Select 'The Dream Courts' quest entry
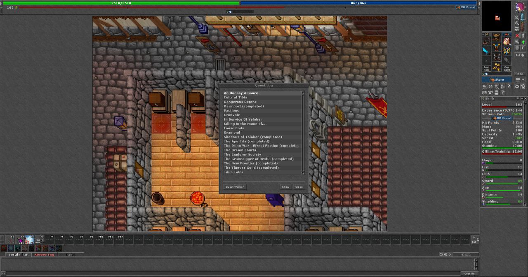The image size is (528, 277). pos(240,150)
